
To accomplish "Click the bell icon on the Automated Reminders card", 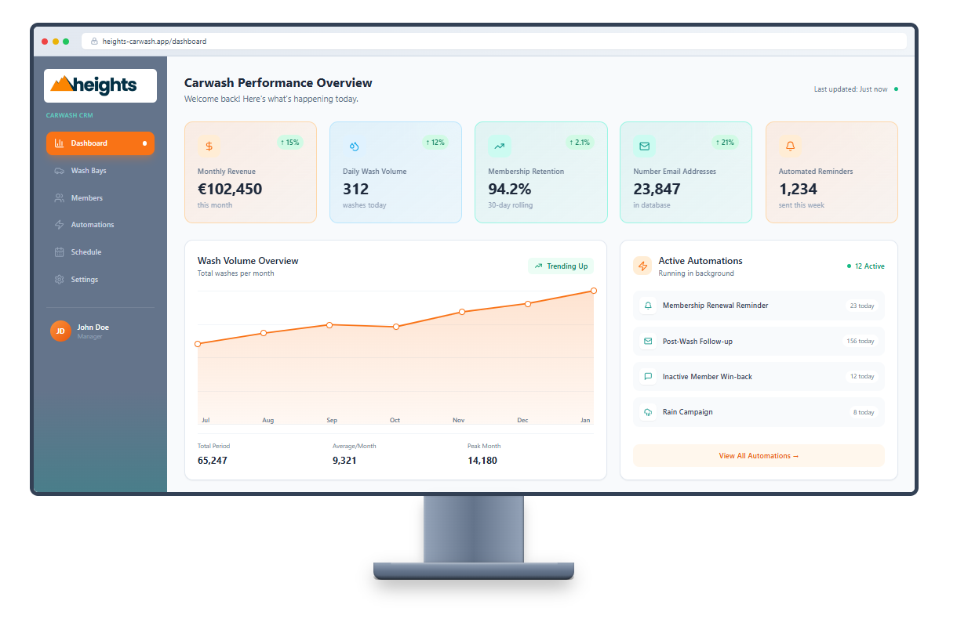I will 790,146.
